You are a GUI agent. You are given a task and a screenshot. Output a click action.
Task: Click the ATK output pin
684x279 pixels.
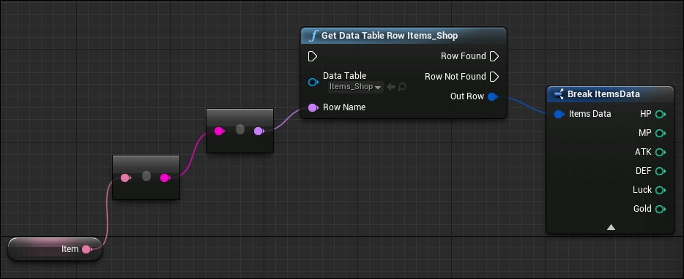(661, 153)
